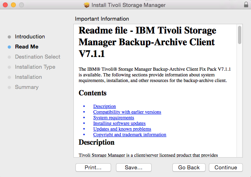Image resolution: width=251 pixels, height=177 pixels.
Task: Click the Readme file main title heading
Action: pos(147,42)
